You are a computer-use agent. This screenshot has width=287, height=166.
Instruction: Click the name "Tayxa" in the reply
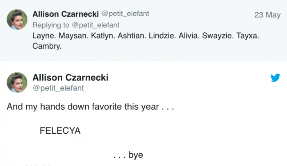249,36
